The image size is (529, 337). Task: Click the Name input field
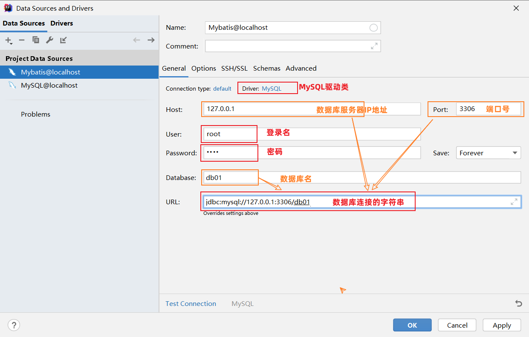tap(293, 28)
